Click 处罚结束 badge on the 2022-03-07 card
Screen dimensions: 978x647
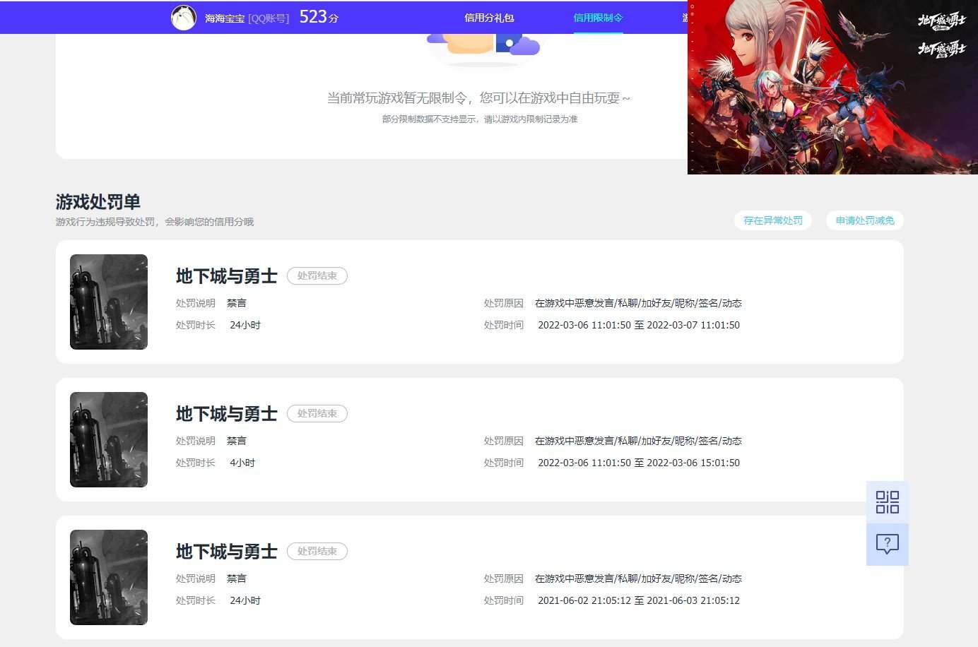(x=317, y=275)
